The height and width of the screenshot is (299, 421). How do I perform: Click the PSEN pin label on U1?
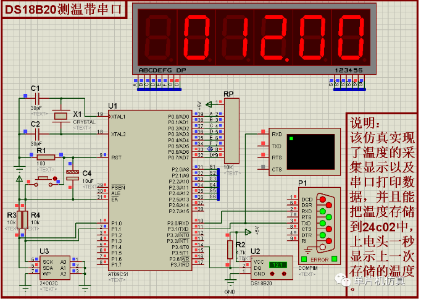click(x=118, y=188)
